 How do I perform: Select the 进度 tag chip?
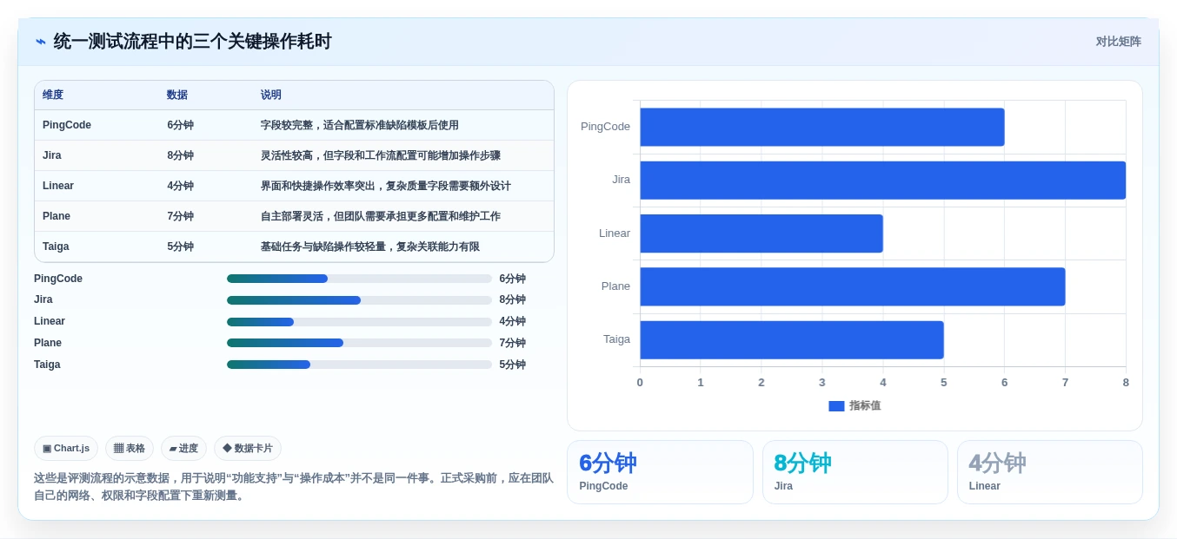pos(183,449)
